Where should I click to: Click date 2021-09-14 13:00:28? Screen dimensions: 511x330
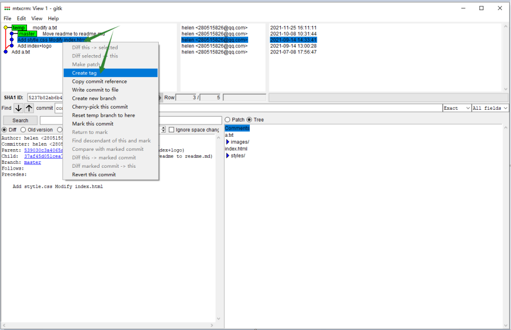pyautogui.click(x=293, y=46)
